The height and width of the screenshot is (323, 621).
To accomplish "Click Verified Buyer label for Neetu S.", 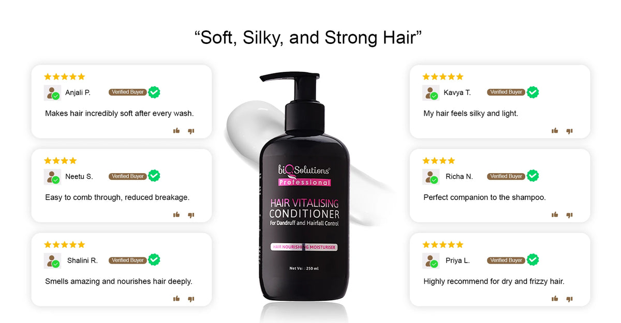I will click(127, 176).
